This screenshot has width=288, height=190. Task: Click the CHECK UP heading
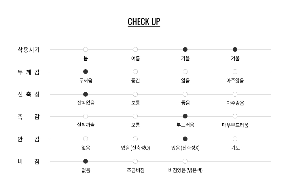click(144, 22)
